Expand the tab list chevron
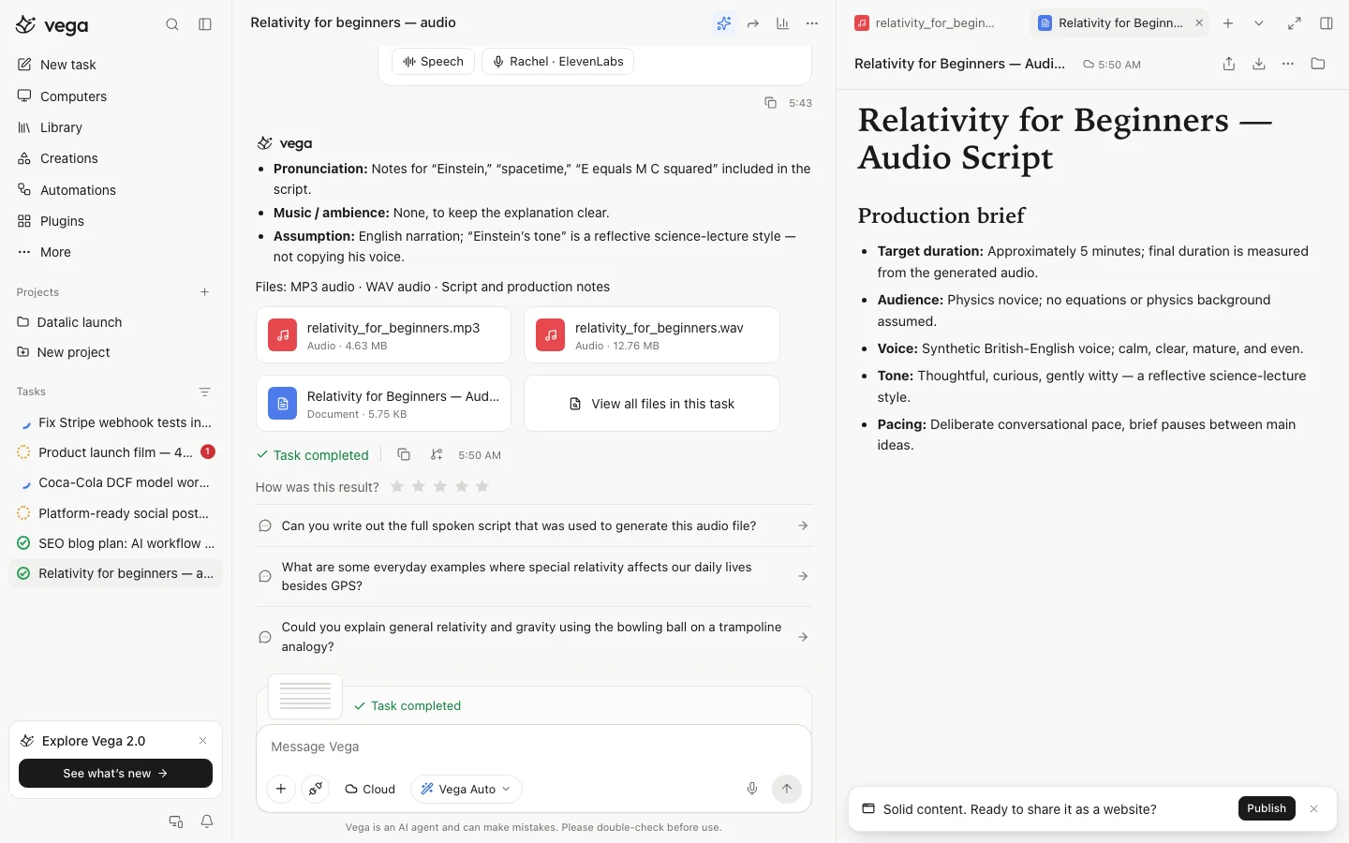 [x=1258, y=23]
